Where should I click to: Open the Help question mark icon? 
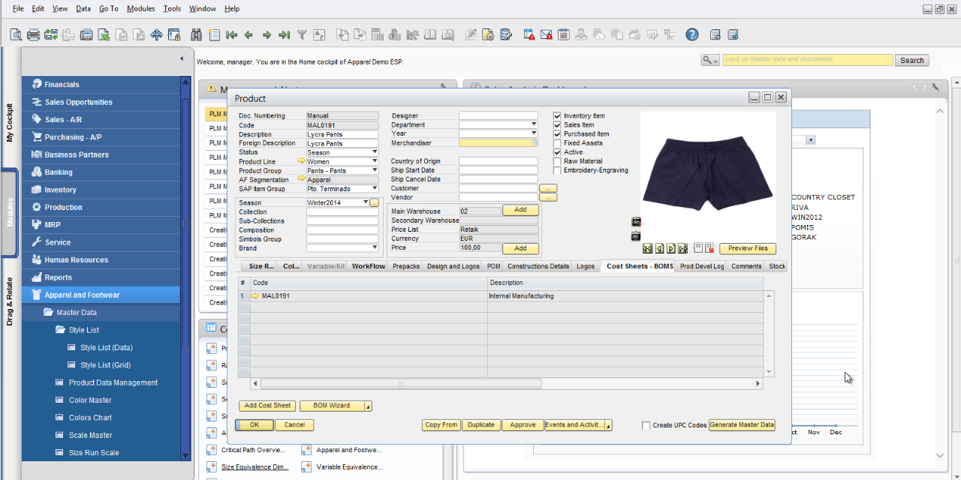[691, 34]
